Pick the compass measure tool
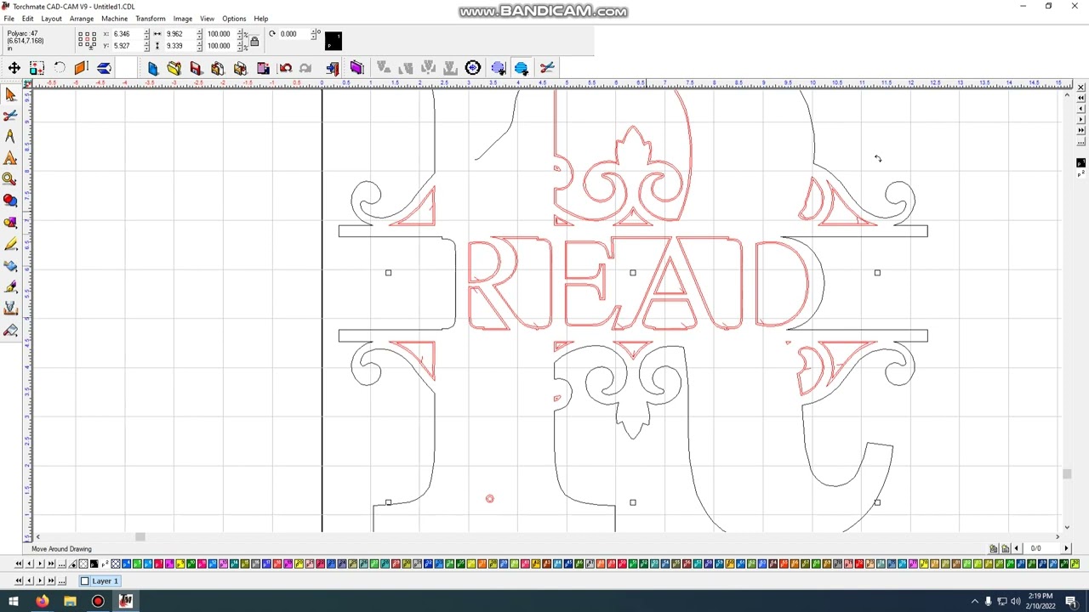The height and width of the screenshot is (612, 1089). click(x=10, y=136)
